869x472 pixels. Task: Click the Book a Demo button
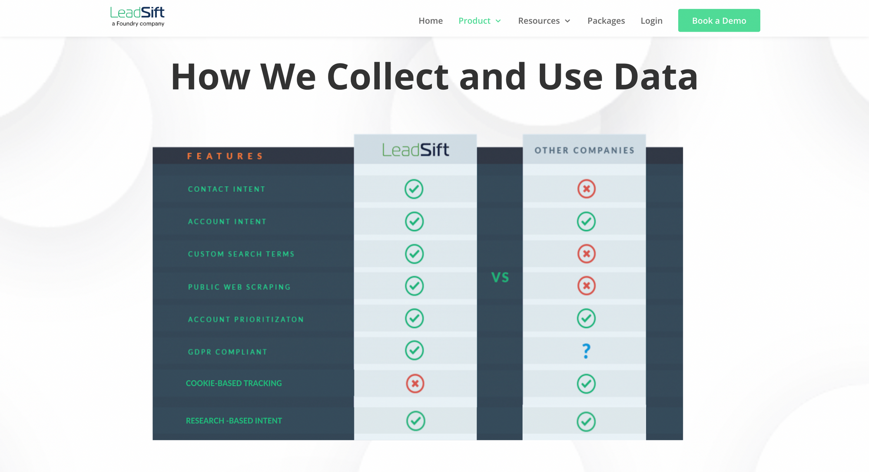(719, 20)
